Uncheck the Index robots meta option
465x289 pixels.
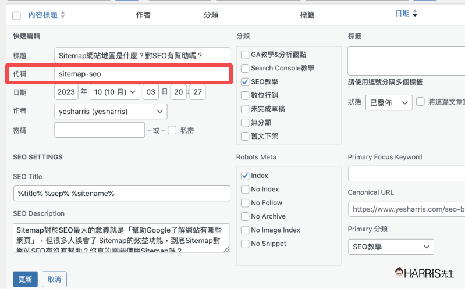pos(245,176)
